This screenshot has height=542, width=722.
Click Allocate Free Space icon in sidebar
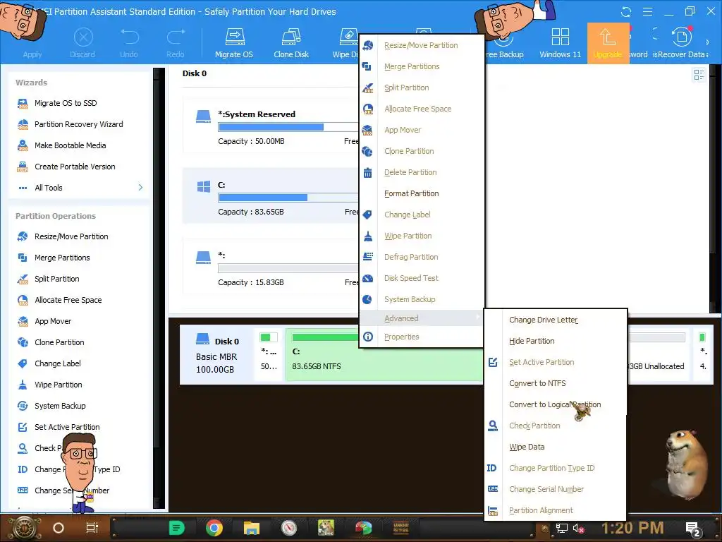click(23, 300)
